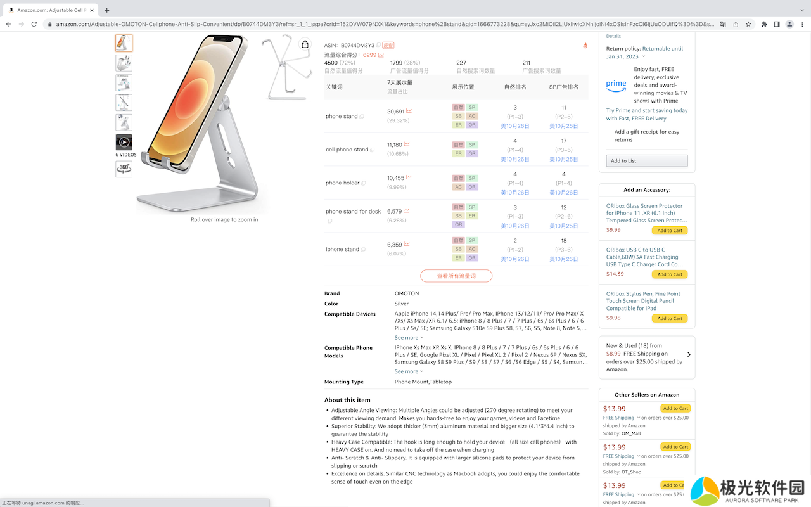Viewport: 811px width, 507px height.
Task: Open the Chrome extensions puzzle icon
Action: click(764, 24)
